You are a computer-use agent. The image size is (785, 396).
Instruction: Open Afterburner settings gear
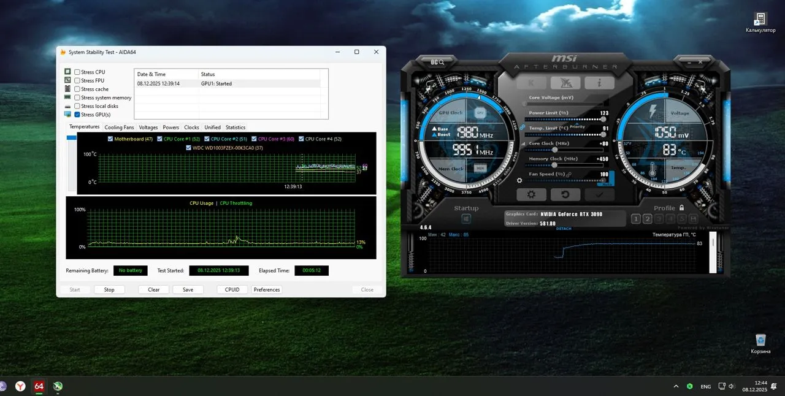tap(532, 195)
